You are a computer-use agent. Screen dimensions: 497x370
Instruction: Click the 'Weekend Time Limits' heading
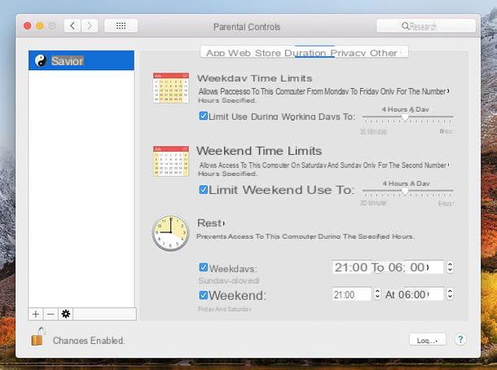pyautogui.click(x=259, y=151)
